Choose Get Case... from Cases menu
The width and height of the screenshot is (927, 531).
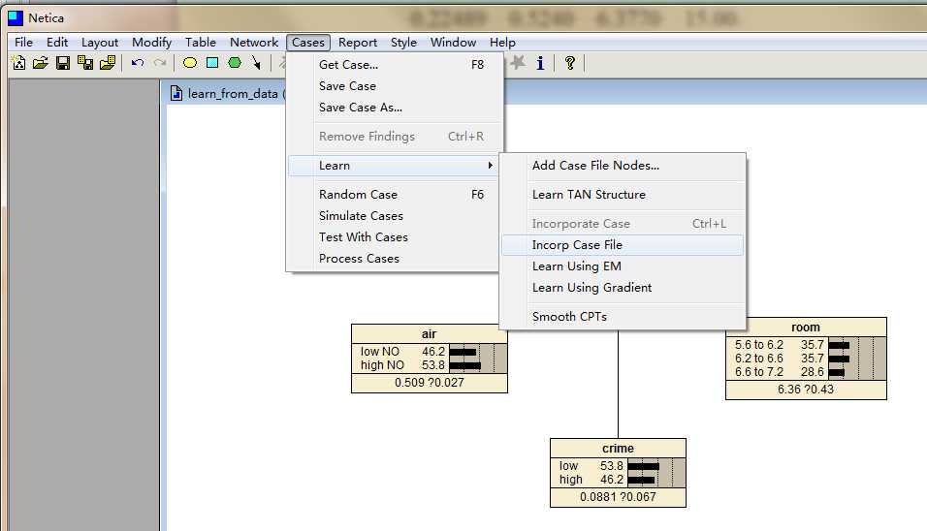point(395,65)
